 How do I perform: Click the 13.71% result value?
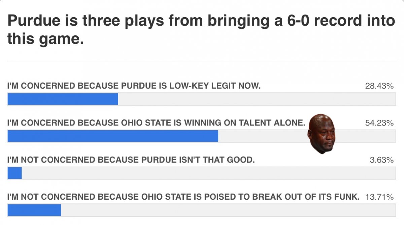379,197
